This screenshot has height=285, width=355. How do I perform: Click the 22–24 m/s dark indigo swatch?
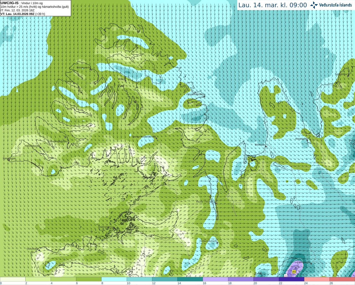tap(291, 279)
